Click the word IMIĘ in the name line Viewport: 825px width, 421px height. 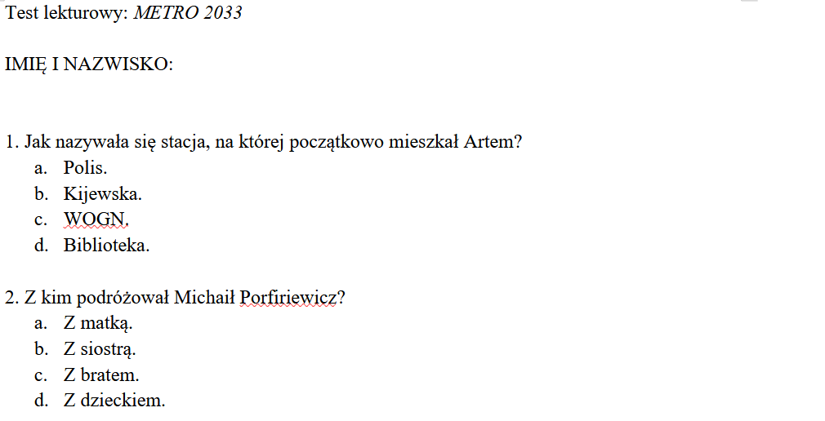25,64
